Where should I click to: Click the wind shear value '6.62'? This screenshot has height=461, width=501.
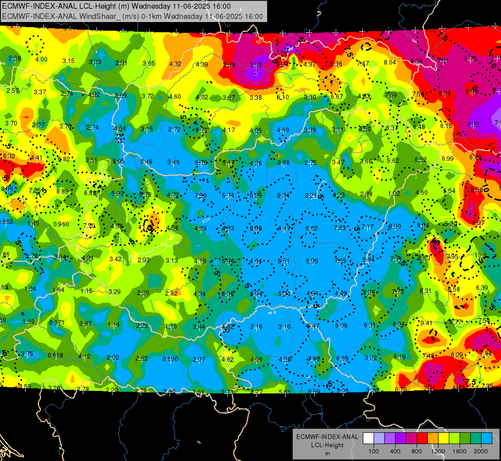click(x=312, y=228)
